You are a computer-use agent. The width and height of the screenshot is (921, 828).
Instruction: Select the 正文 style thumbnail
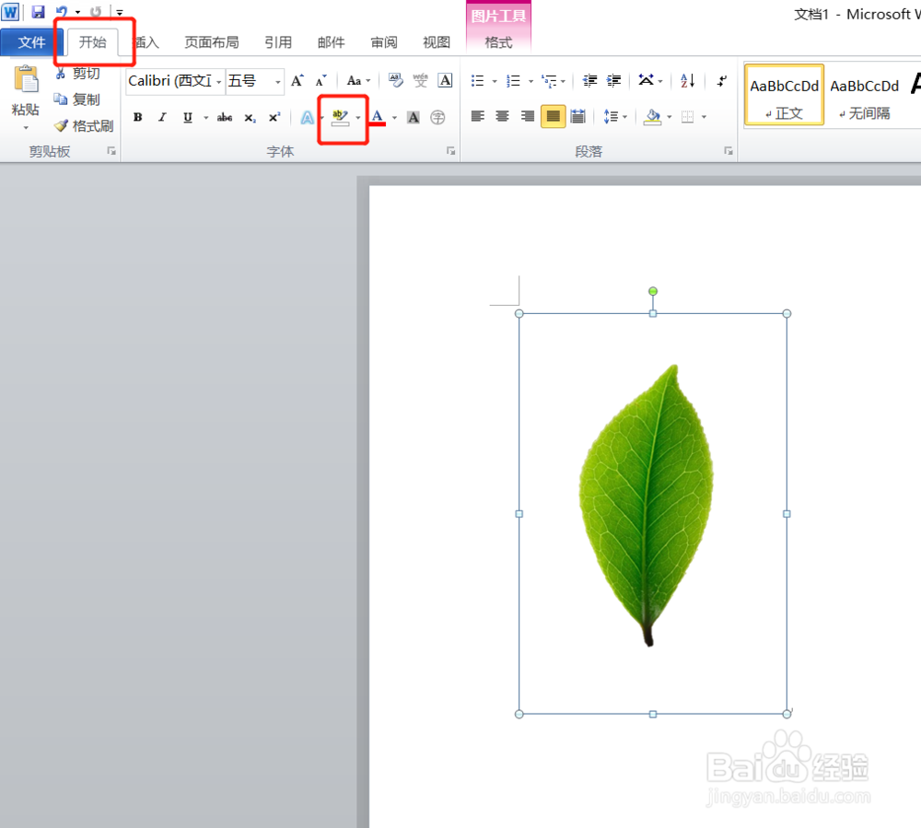784,95
